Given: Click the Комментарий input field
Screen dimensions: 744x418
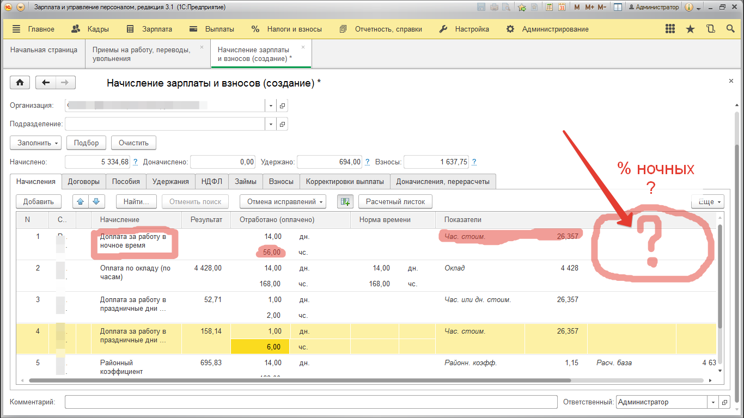Looking at the screenshot, I should (x=310, y=402).
